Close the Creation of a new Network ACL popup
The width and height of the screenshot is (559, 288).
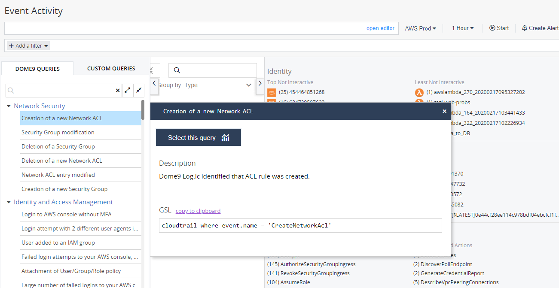(444, 111)
